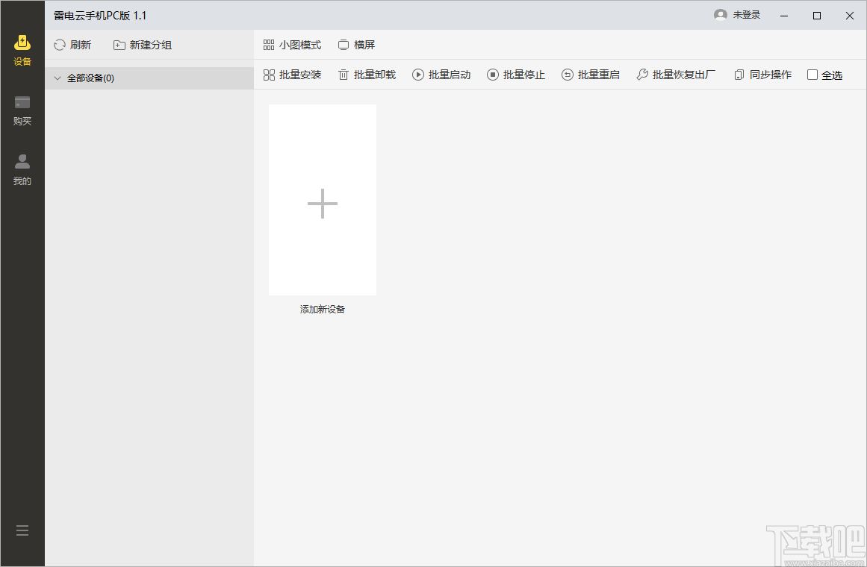The width and height of the screenshot is (867, 567).
Task: Collapse the 全部设备 device group
Action: [x=58, y=78]
